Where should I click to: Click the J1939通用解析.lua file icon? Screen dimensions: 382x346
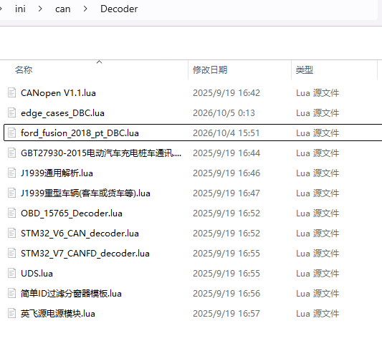(11, 173)
